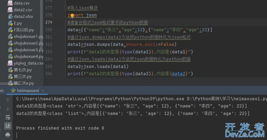The image size is (267, 140).
Task: Click 'Process finished with exit code 0' text
Action: coord(60,128)
